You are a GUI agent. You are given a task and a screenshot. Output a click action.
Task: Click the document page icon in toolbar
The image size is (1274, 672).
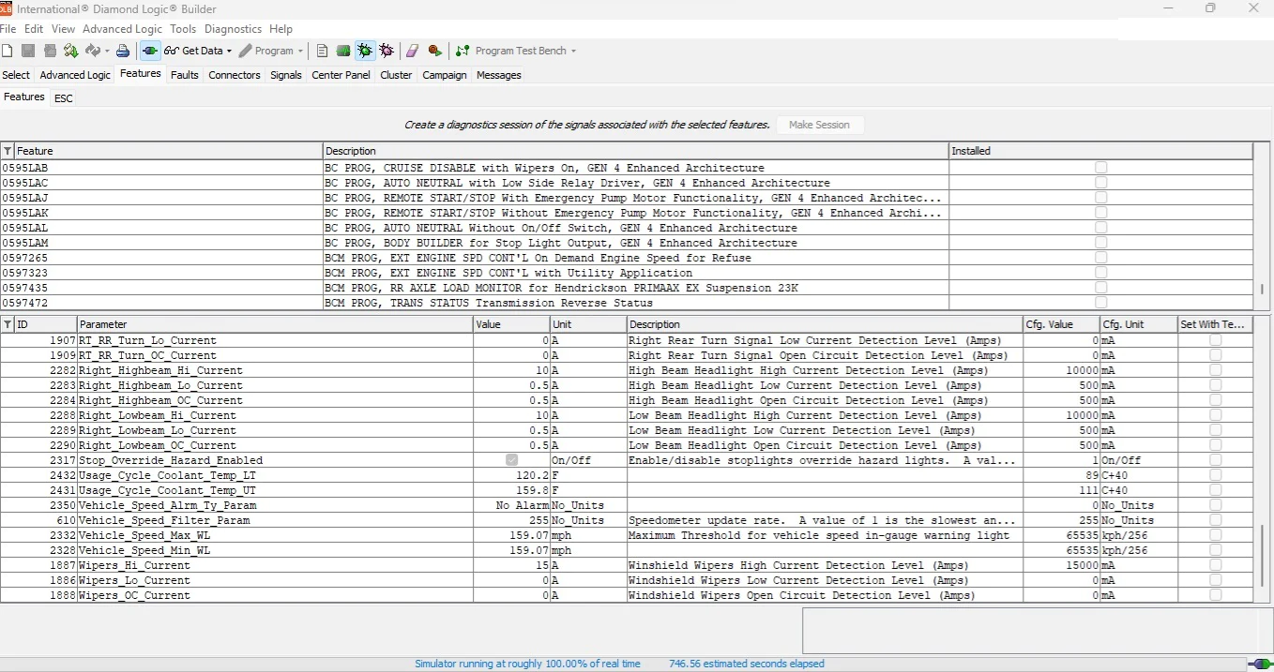click(x=323, y=51)
